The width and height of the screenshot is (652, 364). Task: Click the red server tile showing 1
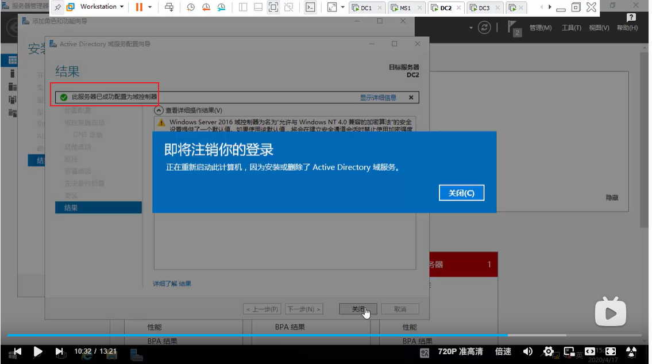tap(464, 265)
